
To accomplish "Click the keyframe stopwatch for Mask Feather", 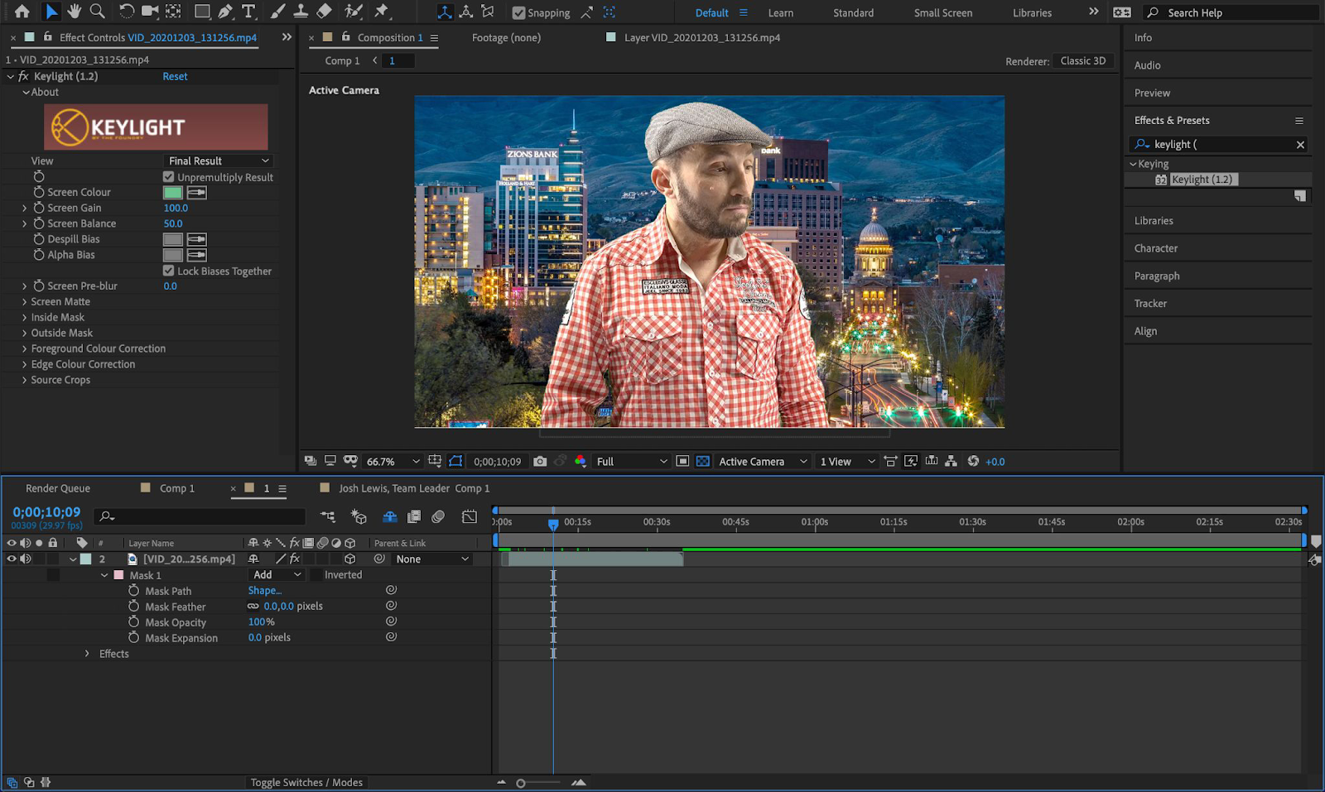I will tap(134, 606).
